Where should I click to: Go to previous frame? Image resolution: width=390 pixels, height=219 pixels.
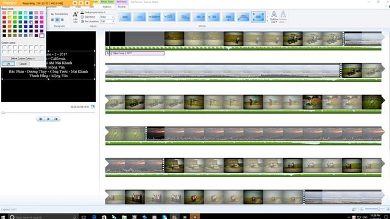(x=41, y=119)
